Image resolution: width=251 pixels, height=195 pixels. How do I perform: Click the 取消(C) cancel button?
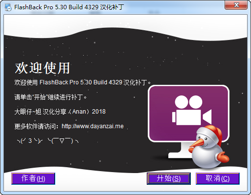pyautogui.click(x=218, y=178)
